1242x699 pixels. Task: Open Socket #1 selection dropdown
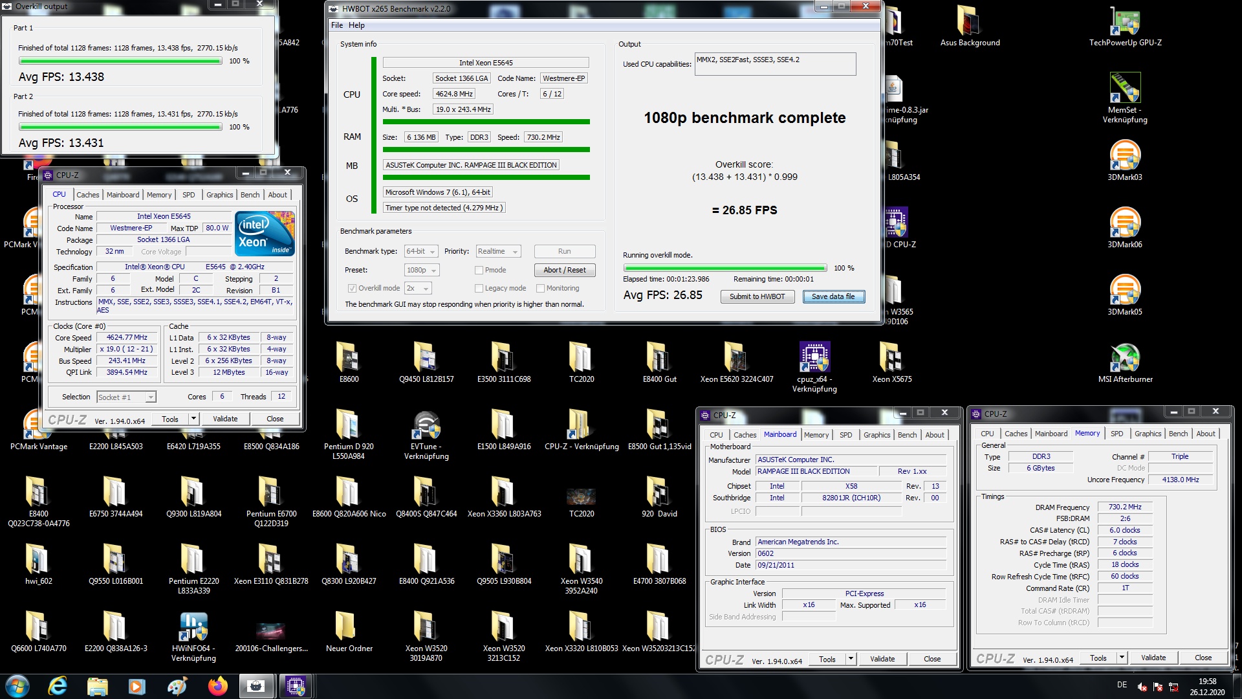pyautogui.click(x=126, y=397)
